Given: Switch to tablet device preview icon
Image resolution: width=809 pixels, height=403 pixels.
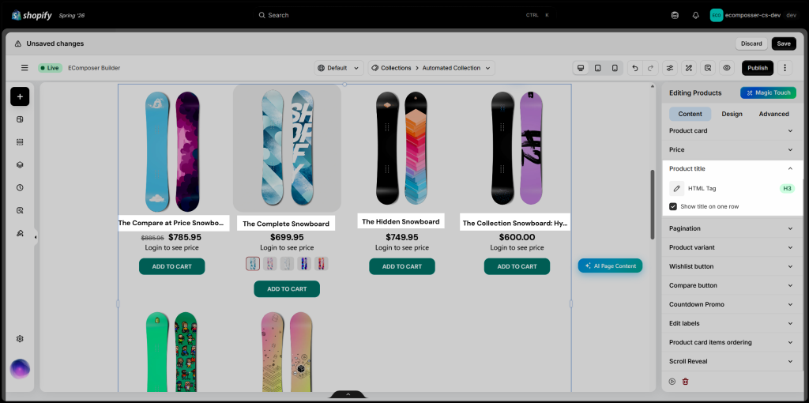Looking at the screenshot, I should (x=597, y=68).
